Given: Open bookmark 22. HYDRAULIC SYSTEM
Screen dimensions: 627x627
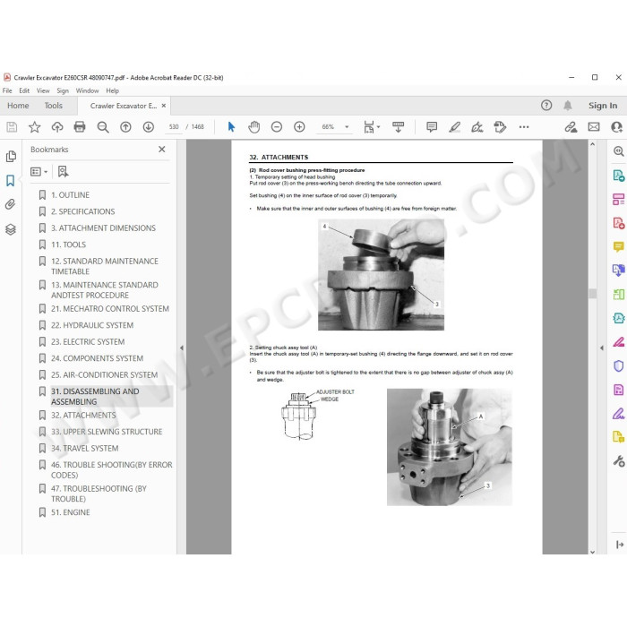Looking at the screenshot, I should 92,325.
